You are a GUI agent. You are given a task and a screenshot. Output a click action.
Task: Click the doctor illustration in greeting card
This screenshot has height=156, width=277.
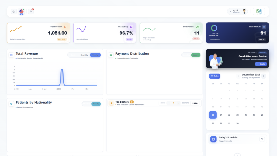[215, 61]
